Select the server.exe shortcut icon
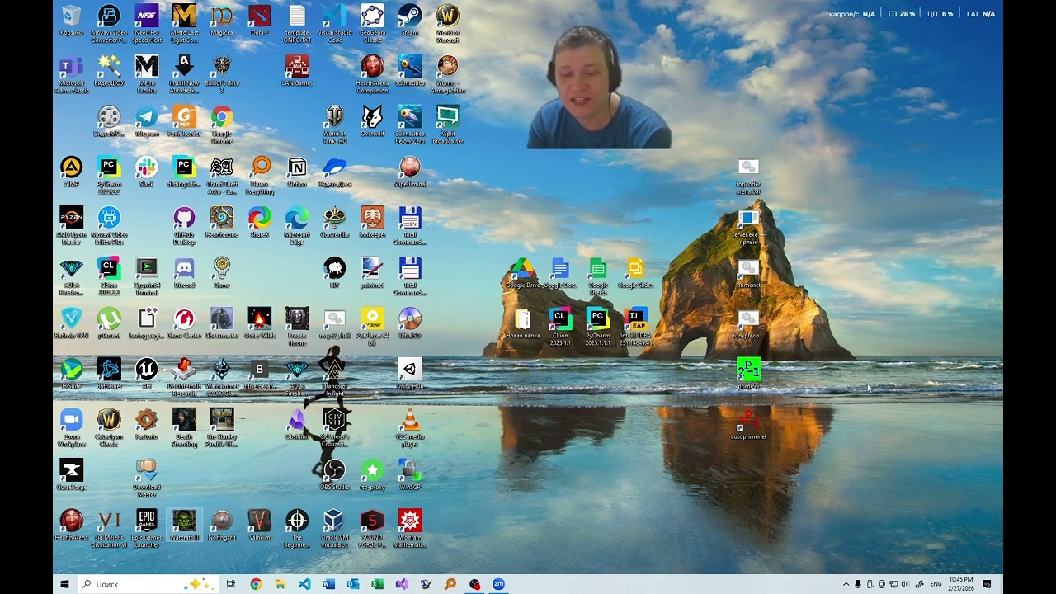 point(748,226)
